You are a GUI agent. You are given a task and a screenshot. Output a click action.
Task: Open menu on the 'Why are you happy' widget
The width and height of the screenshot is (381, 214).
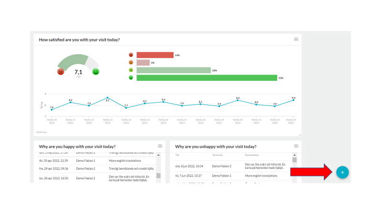coord(160,146)
